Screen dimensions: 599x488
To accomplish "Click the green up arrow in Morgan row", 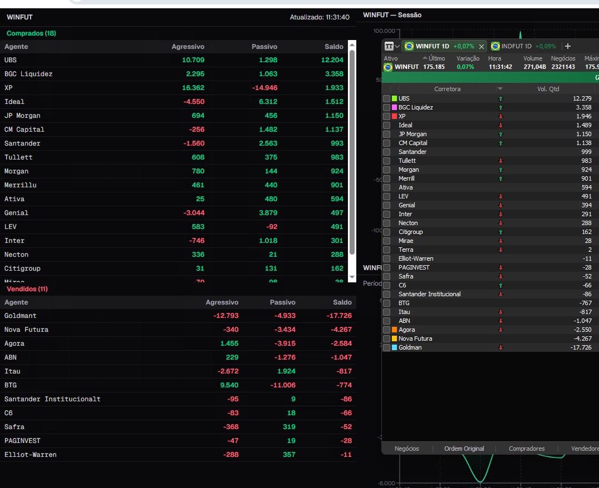I will [500, 170].
